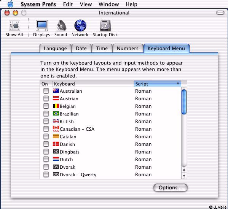Viewport: 228px width, 209px height.
Task: Click the Dvorak DV icon
Action: click(x=56, y=167)
